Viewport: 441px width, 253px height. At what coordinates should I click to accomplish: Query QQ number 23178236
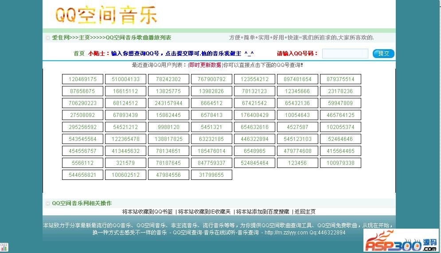click(341, 91)
